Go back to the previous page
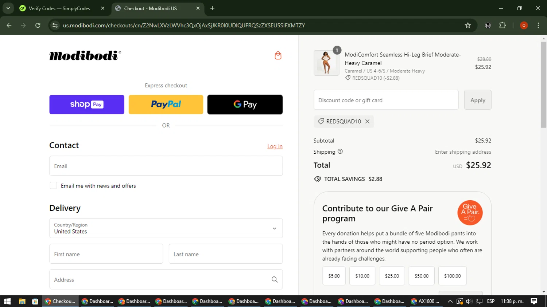 (9, 25)
